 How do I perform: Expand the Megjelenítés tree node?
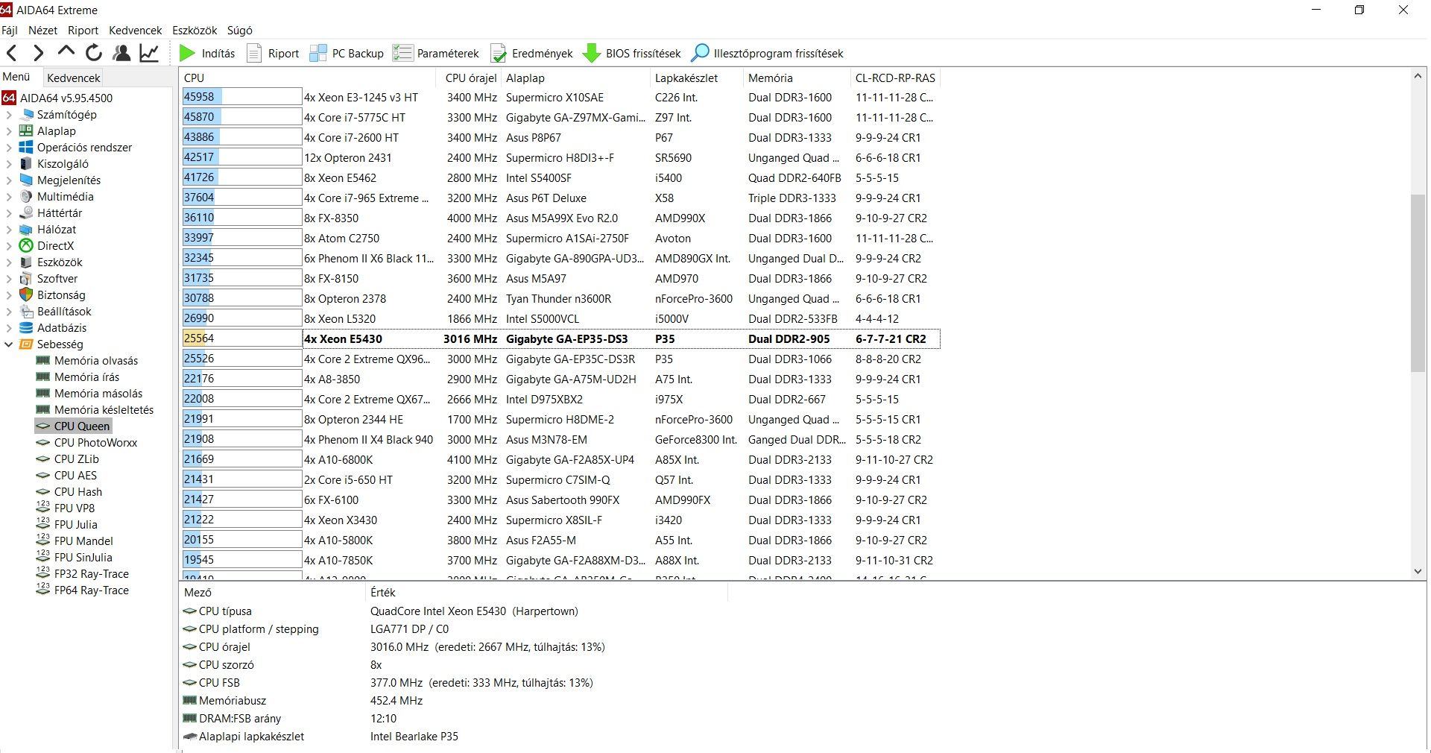click(x=9, y=180)
